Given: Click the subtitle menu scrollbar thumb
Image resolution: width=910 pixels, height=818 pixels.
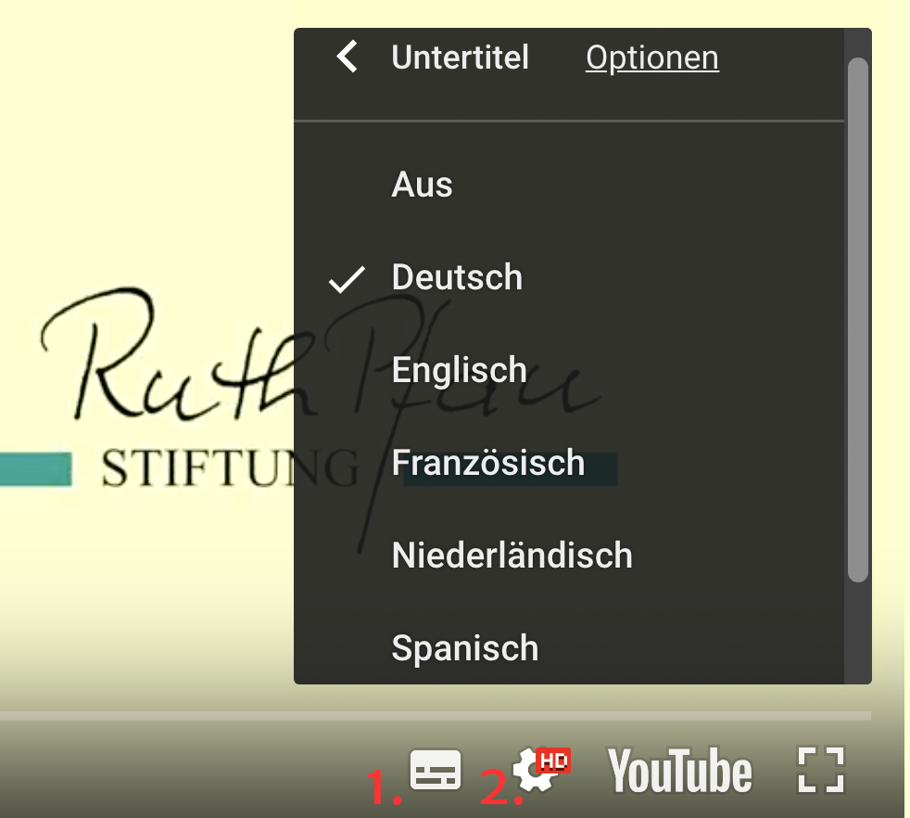Looking at the screenshot, I should pyautogui.click(x=858, y=320).
